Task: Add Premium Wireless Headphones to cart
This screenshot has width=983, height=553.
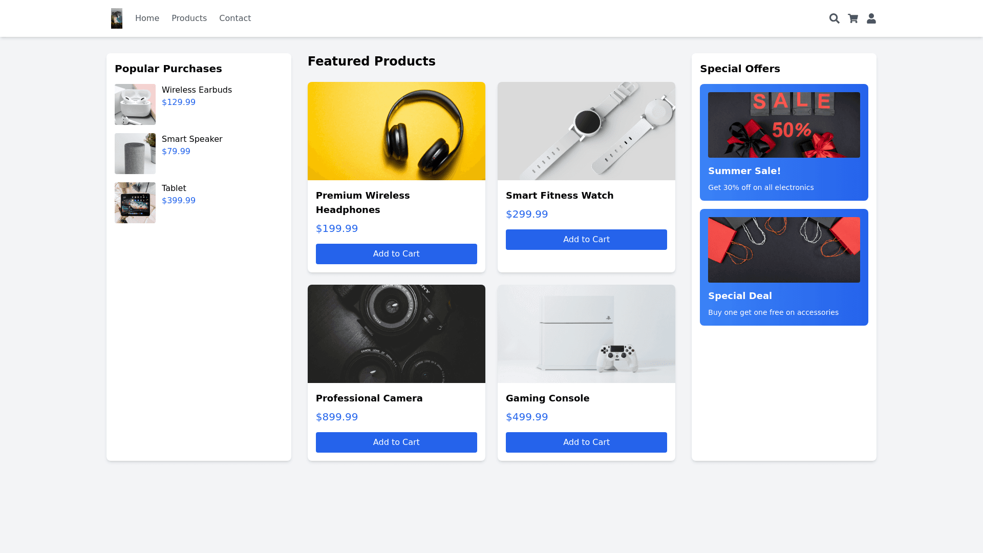Action: click(396, 254)
